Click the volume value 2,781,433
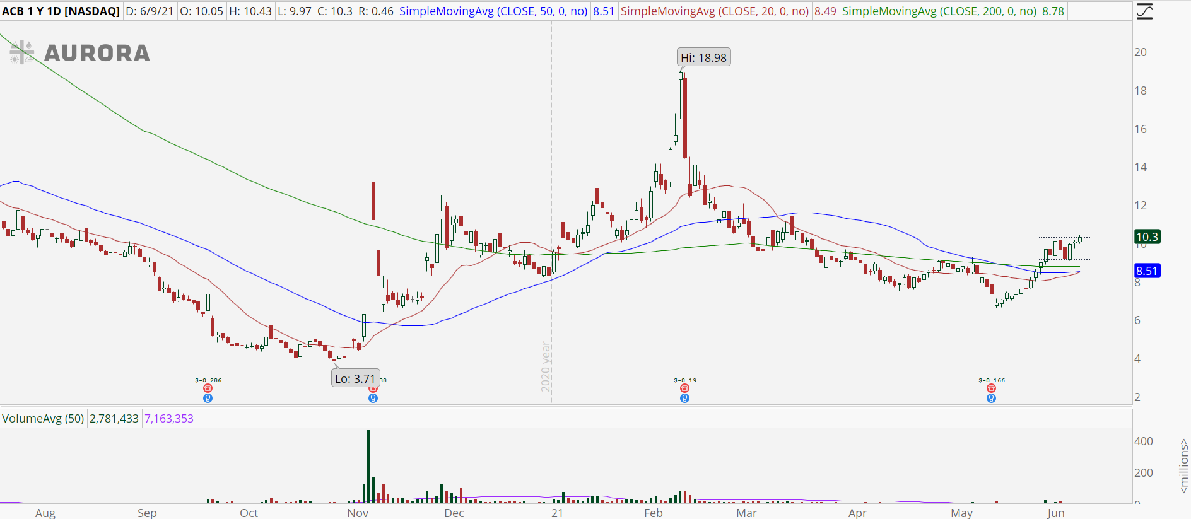 pyautogui.click(x=114, y=419)
